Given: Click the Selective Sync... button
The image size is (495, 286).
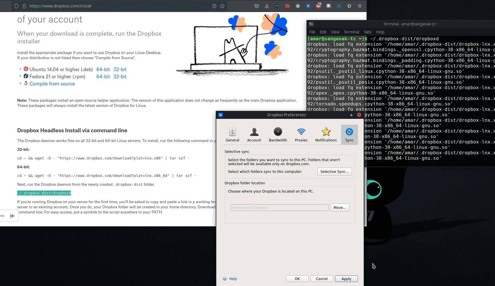Looking at the screenshot, I should pyautogui.click(x=334, y=171).
